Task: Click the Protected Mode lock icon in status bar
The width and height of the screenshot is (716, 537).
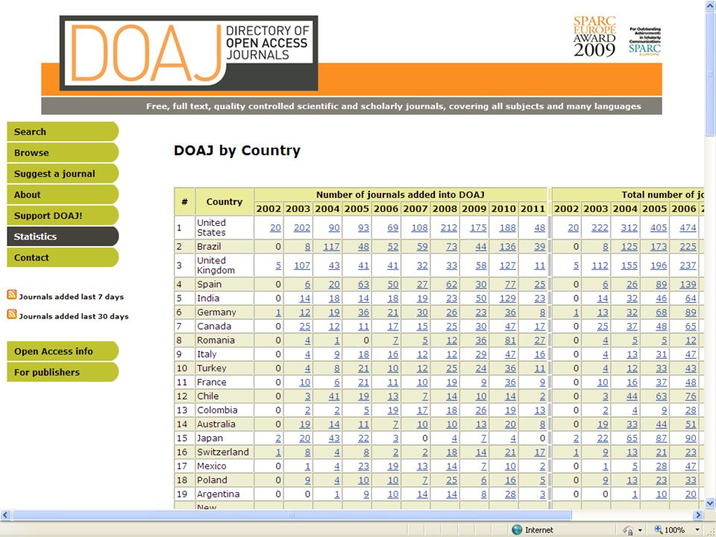Action: pos(628,530)
